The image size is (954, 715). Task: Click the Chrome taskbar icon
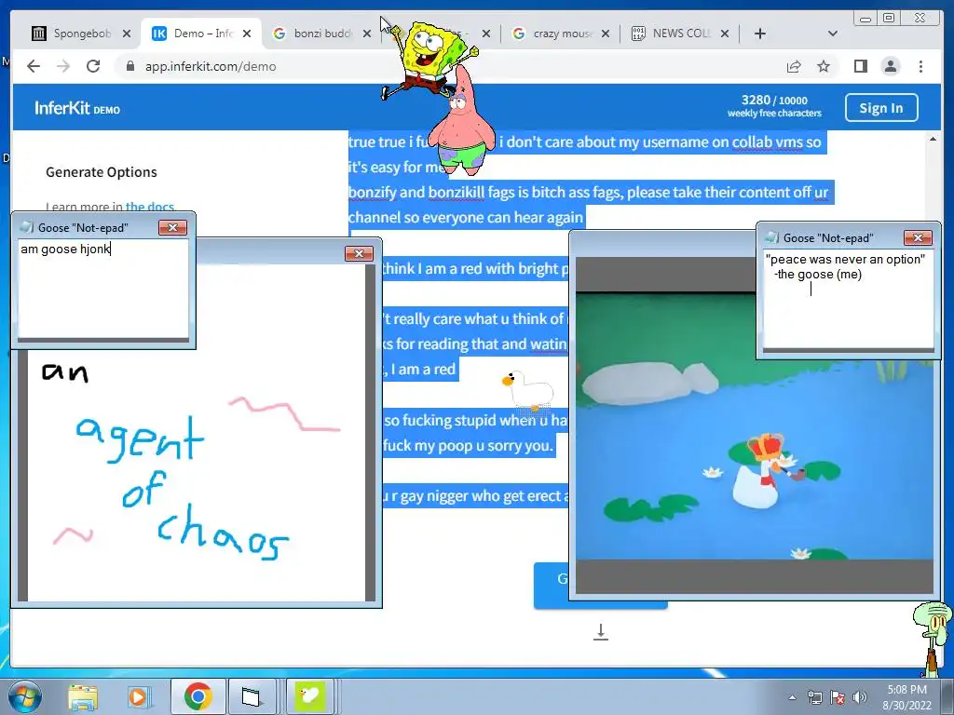point(198,696)
